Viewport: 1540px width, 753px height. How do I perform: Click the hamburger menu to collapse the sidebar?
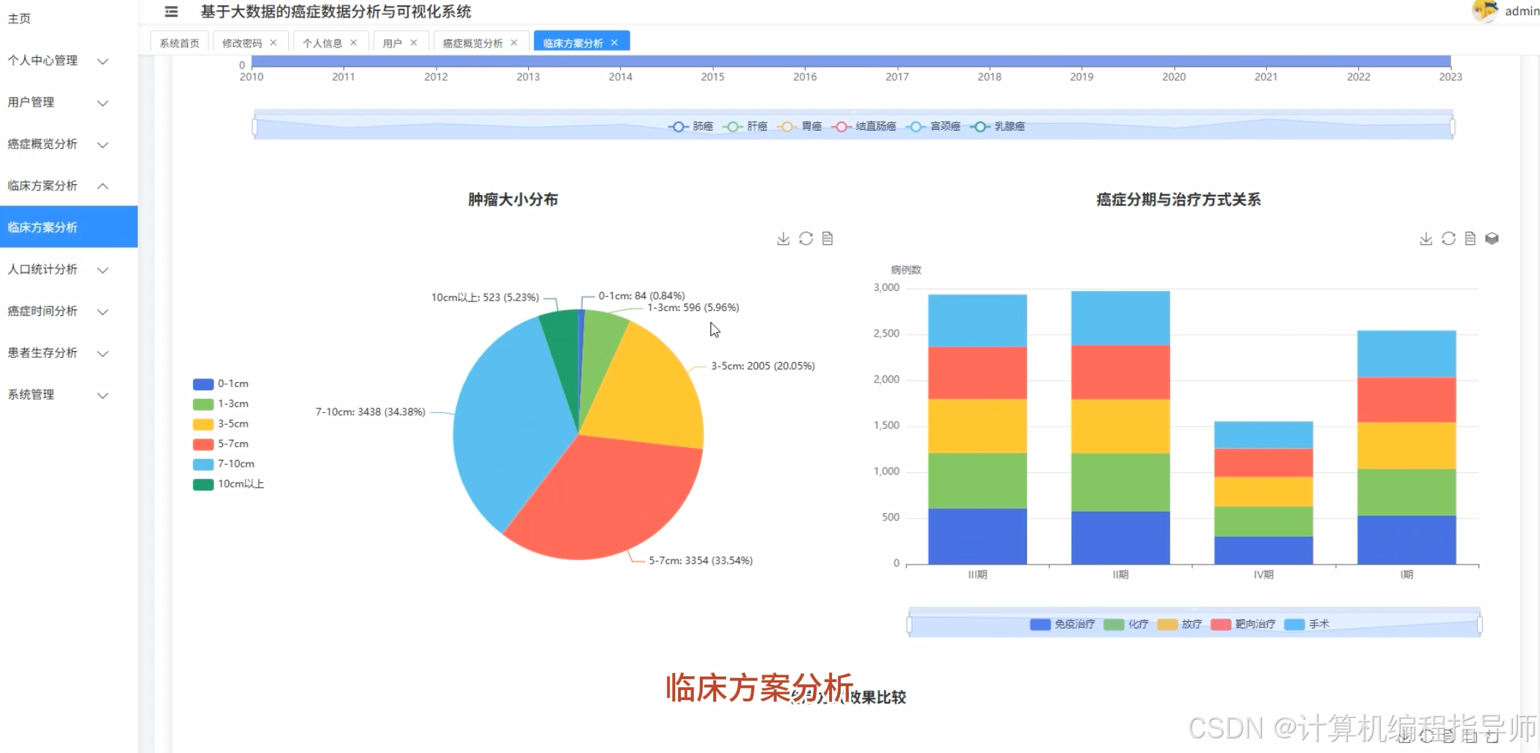click(170, 12)
